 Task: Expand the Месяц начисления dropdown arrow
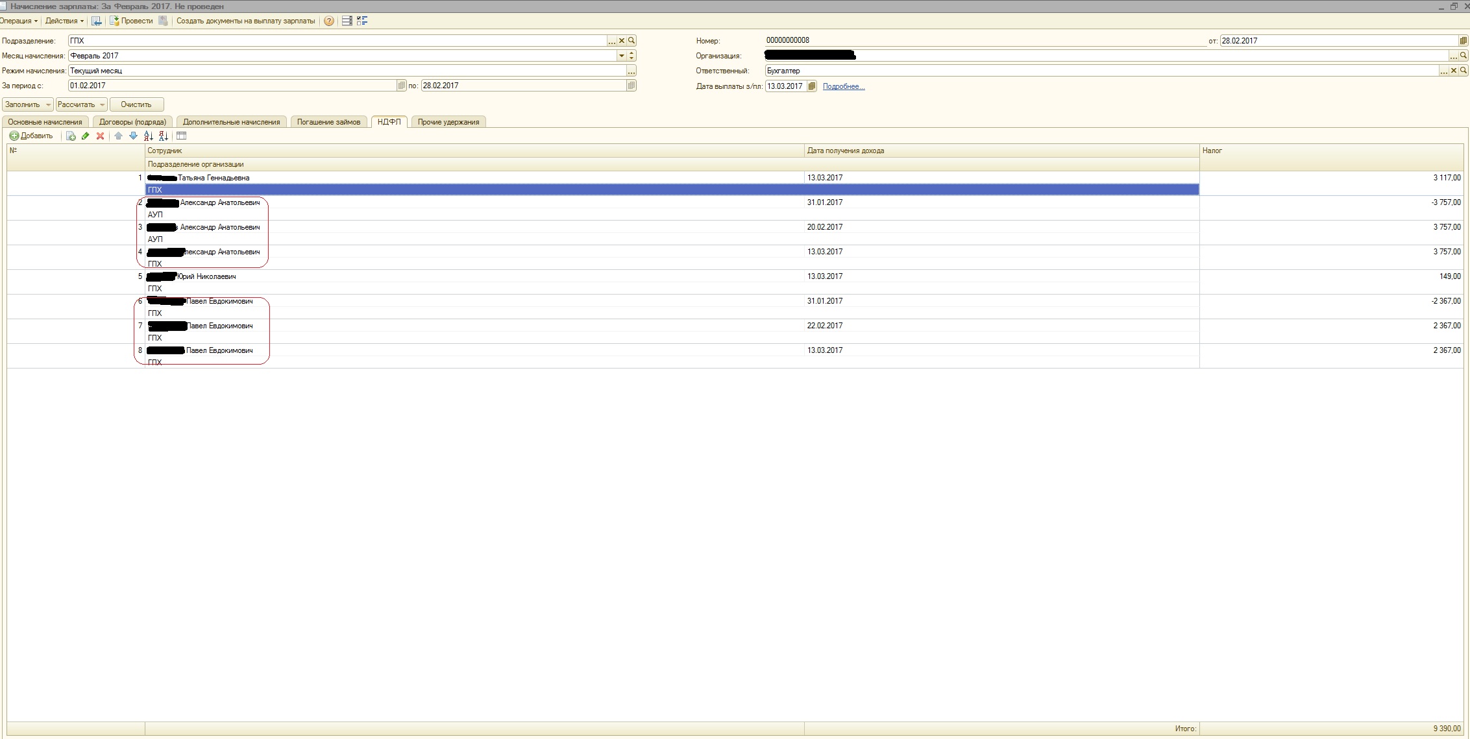point(621,56)
